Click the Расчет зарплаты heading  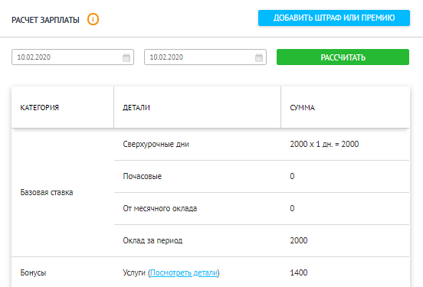click(x=45, y=20)
